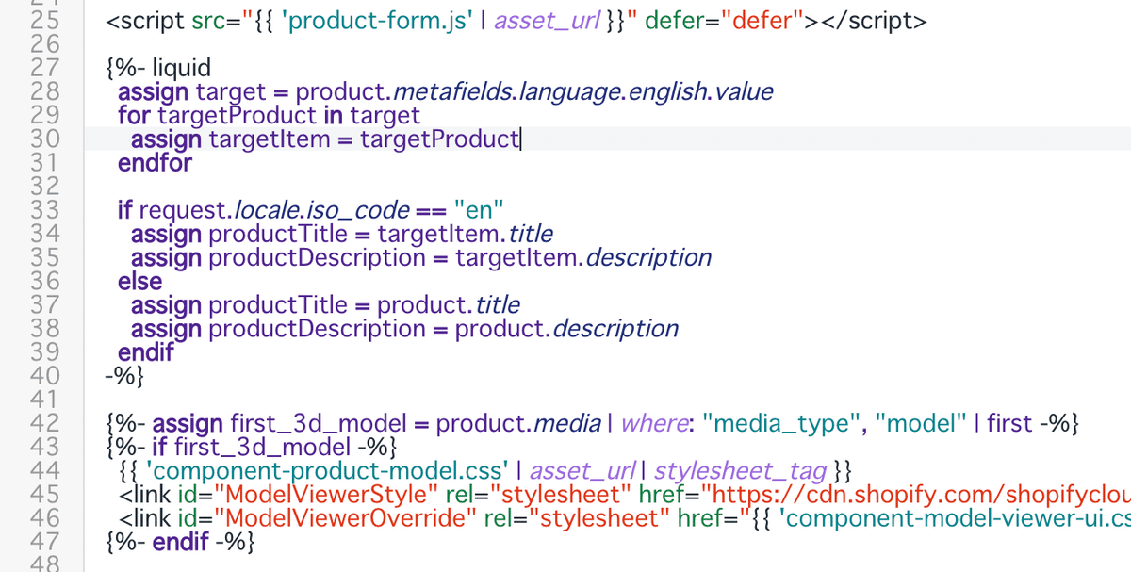
Task: Click defer="defer" attribute in script tag
Action: pos(724,21)
